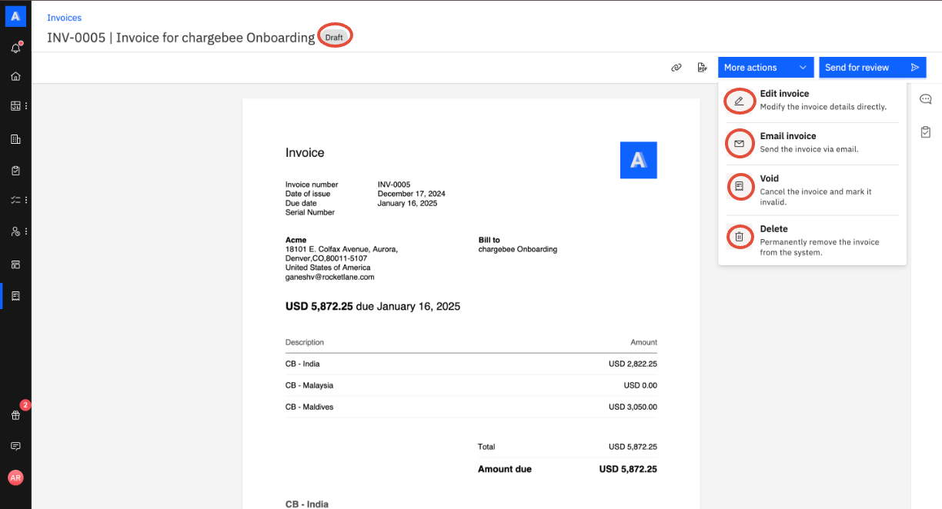Viewport: 942px width, 509px height.
Task: Open the calendar dashboard sidebar icon
Action: (15, 106)
